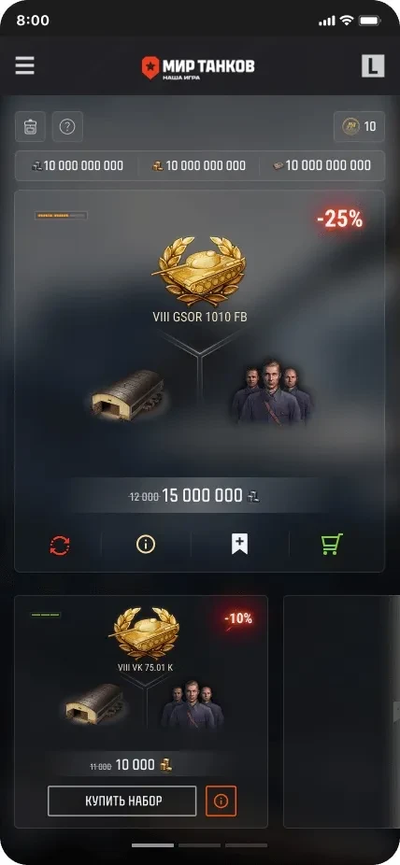Select the third carousel page indicator
The width and height of the screenshot is (400, 865).
click(x=246, y=845)
